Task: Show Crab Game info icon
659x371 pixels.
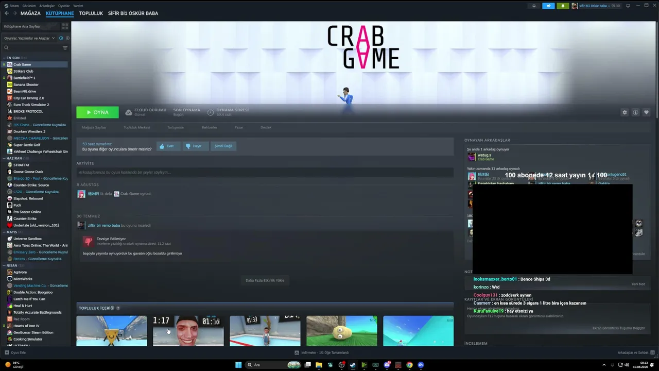Action: [635, 112]
